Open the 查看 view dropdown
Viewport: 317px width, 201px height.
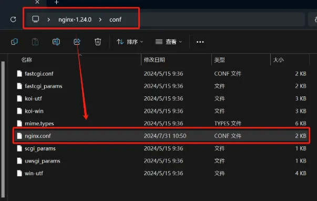click(x=169, y=42)
